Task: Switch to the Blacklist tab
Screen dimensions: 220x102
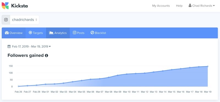Action: (x=98, y=33)
